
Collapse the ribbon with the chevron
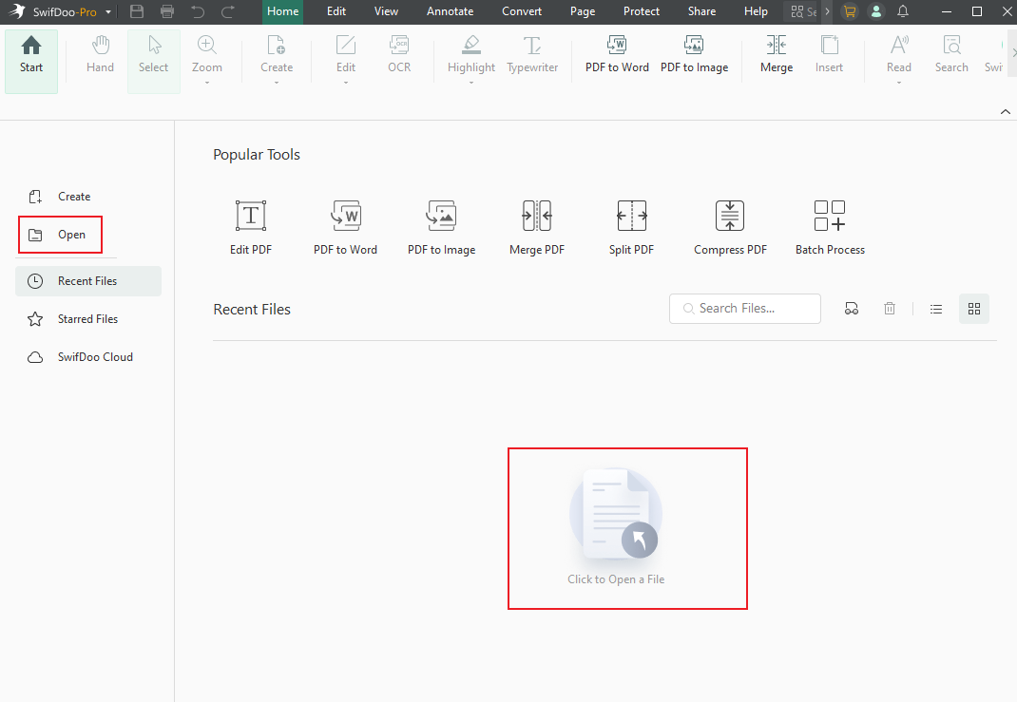click(1005, 111)
